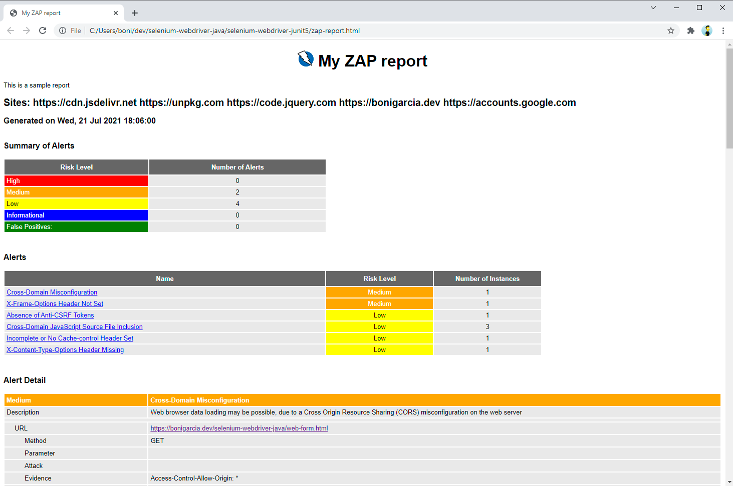Click the red High risk level cell
Screen dimensions: 733x486
76,180
